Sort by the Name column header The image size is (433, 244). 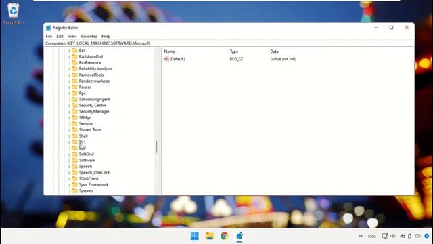coord(169,52)
